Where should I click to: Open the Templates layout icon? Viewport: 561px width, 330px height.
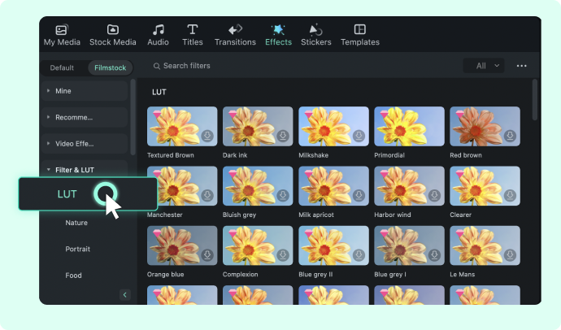[x=360, y=29]
